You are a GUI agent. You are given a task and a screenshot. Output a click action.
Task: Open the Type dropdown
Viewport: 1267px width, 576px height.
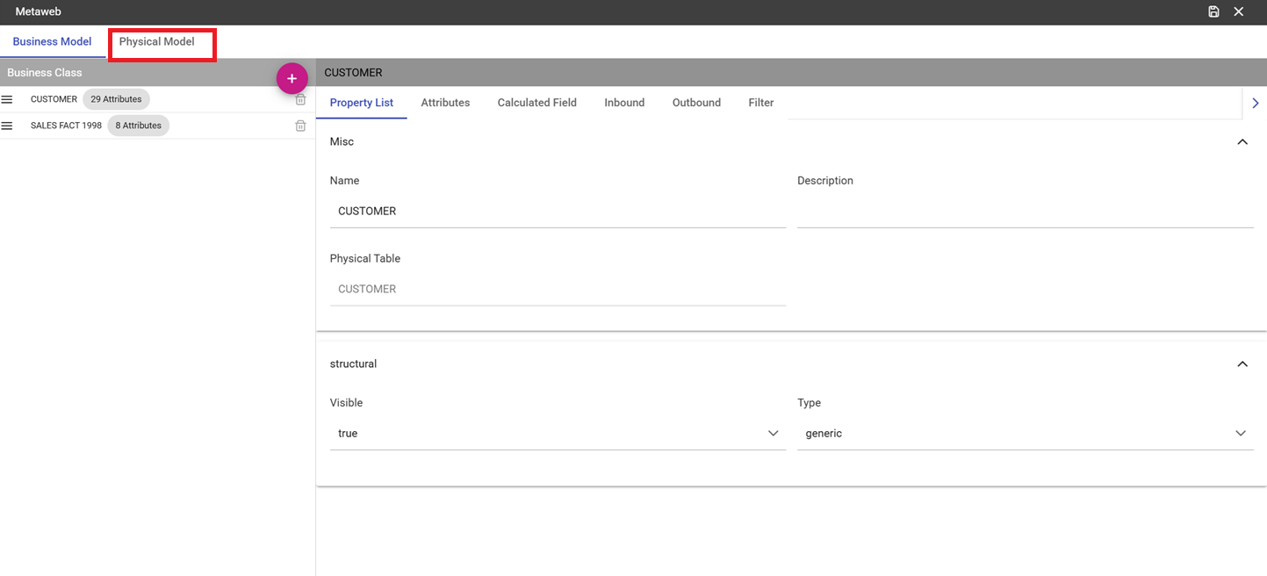coord(1025,434)
